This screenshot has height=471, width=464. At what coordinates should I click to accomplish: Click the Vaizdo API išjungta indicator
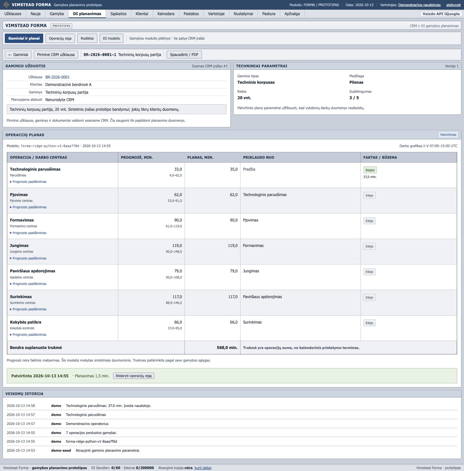pyautogui.click(x=441, y=14)
